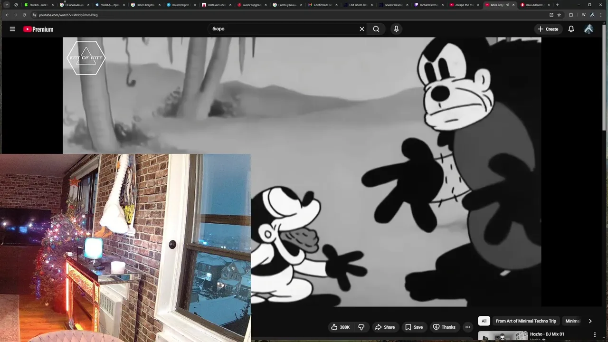The width and height of the screenshot is (608, 342).
Task: Switch to the Confirmed Gmail tab
Action: click(322, 5)
